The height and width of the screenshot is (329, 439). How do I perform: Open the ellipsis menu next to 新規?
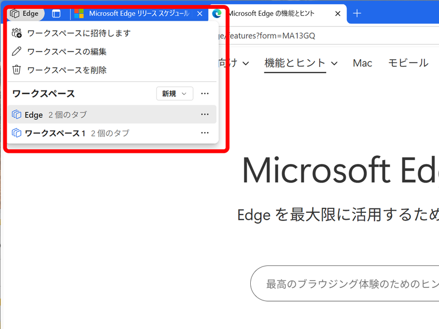pyautogui.click(x=205, y=94)
